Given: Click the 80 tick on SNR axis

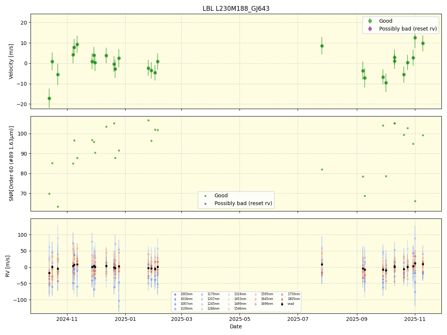Looking at the screenshot, I should [24, 173].
